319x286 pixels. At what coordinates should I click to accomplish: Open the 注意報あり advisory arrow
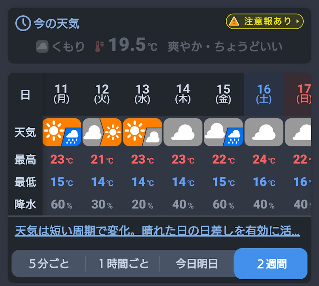[x=298, y=21]
